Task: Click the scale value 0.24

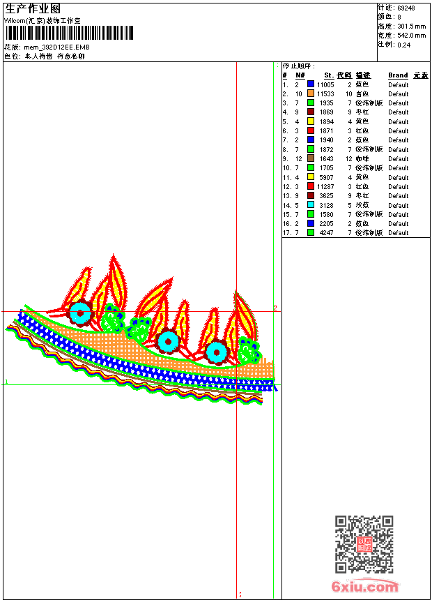Action: tap(403, 45)
